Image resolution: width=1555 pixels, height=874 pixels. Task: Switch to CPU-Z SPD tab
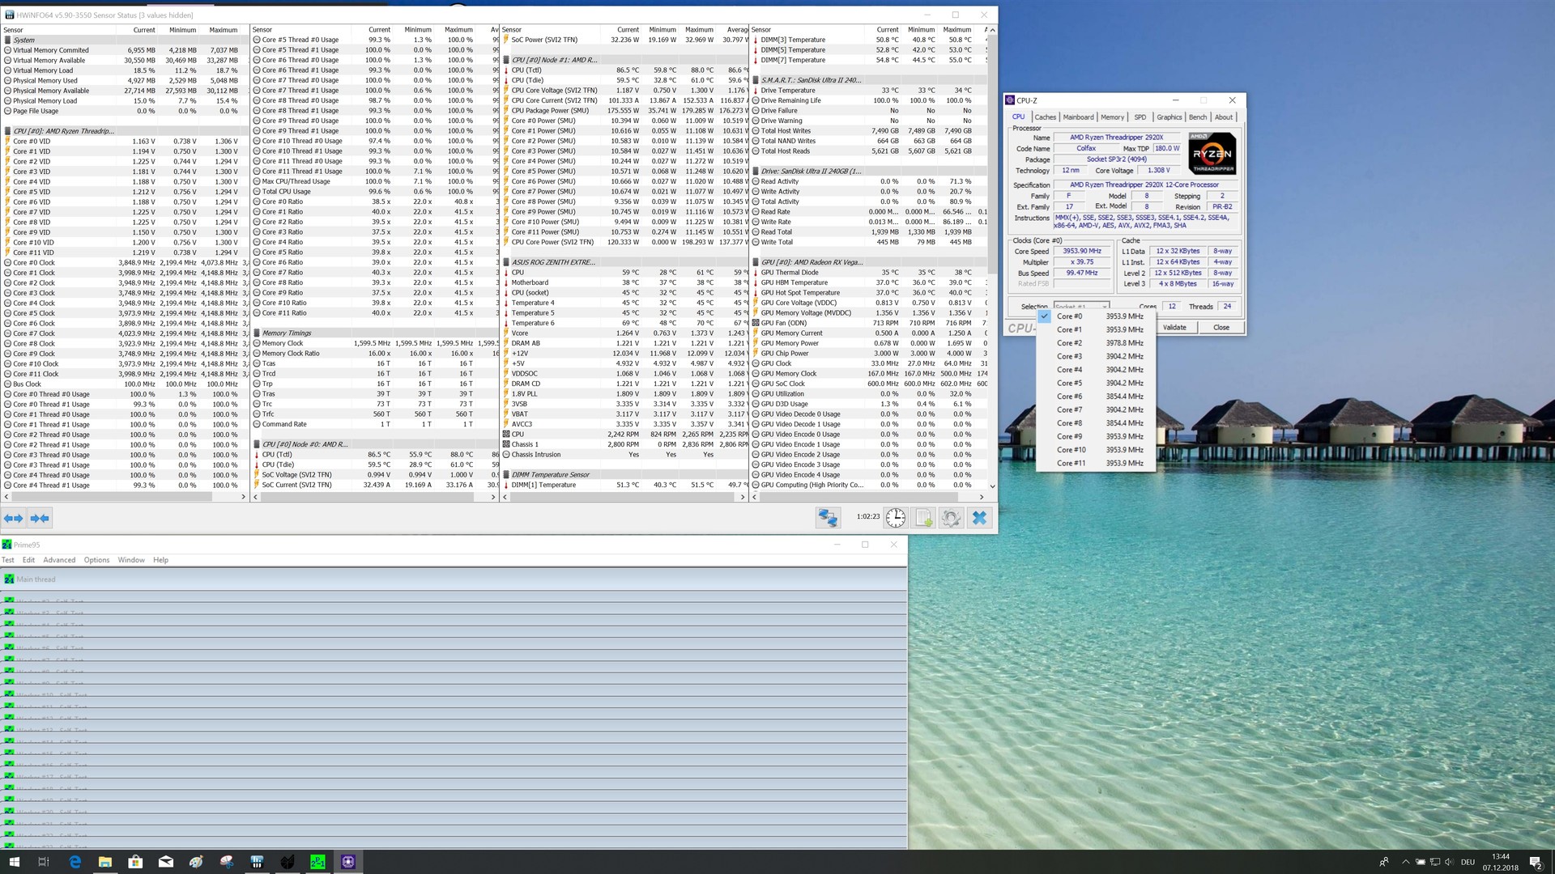pos(1140,117)
